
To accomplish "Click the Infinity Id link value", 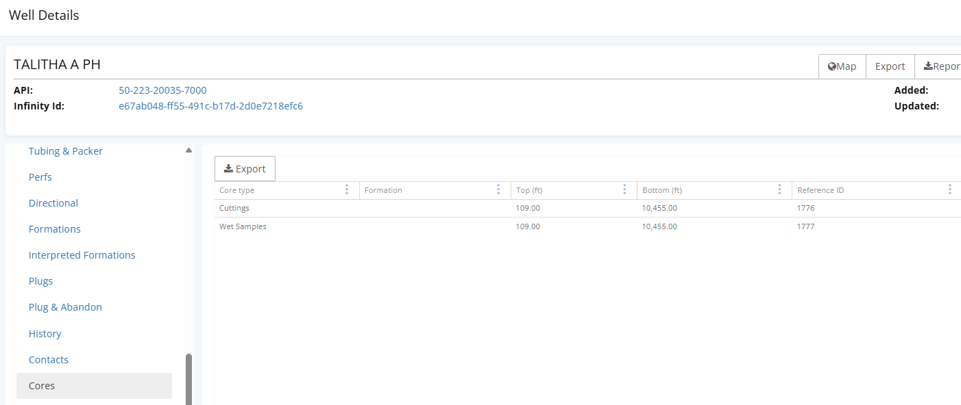I will [211, 106].
